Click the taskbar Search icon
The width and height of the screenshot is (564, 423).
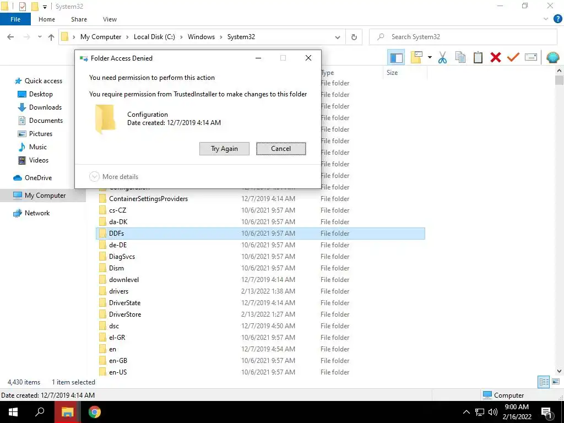[x=40, y=412]
